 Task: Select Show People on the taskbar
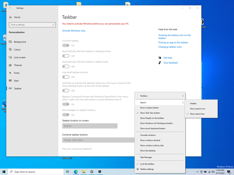tap(160, 118)
